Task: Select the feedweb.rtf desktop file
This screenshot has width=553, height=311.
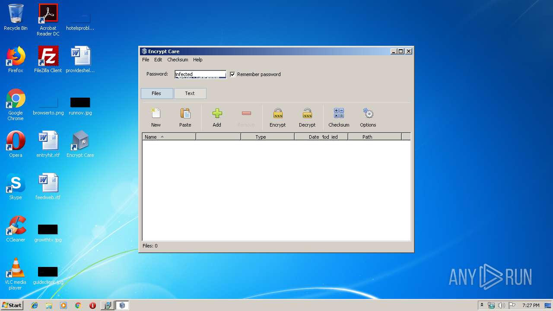Action: click(48, 187)
